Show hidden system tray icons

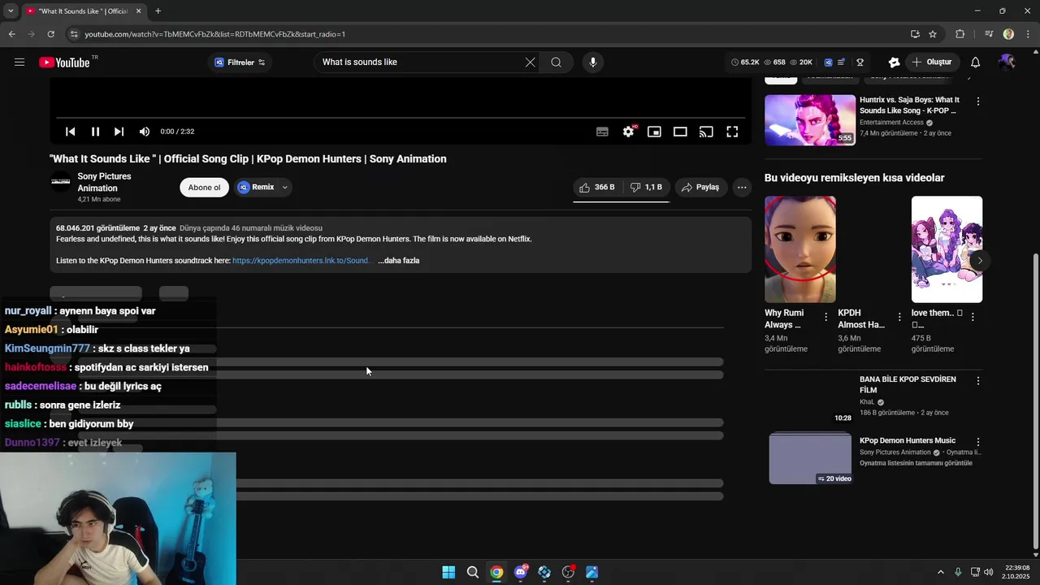(x=941, y=572)
